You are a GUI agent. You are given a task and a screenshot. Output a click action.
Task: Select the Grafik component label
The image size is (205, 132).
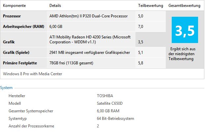pos(9,42)
